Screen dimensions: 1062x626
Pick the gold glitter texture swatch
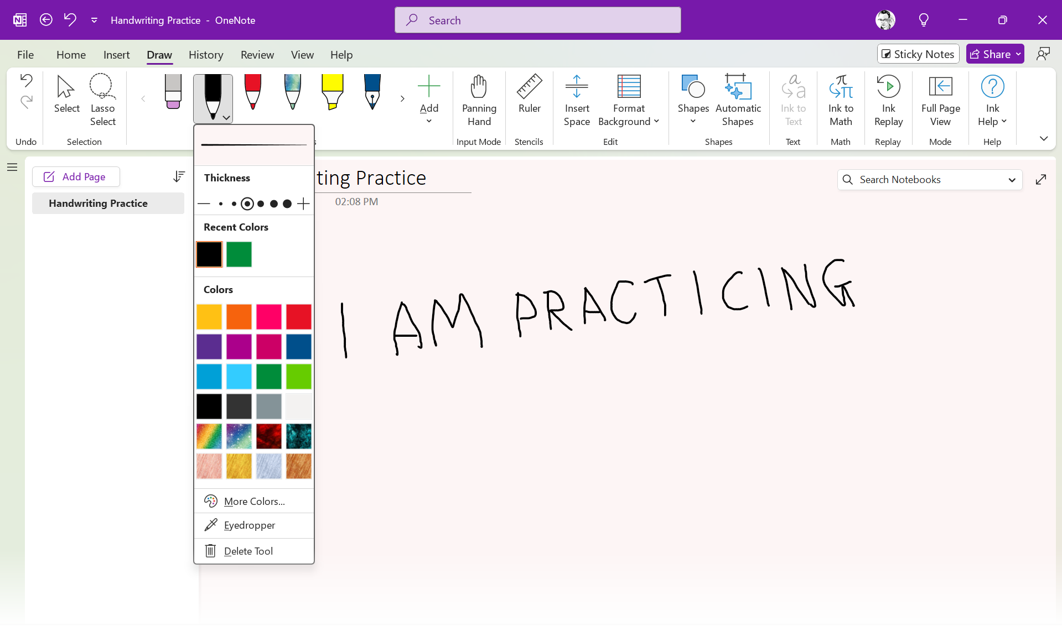tap(239, 466)
